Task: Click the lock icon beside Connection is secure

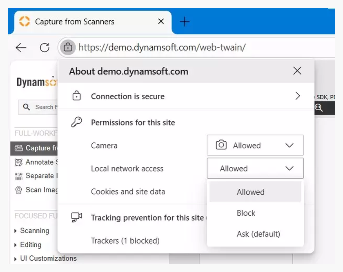Action: [76, 96]
